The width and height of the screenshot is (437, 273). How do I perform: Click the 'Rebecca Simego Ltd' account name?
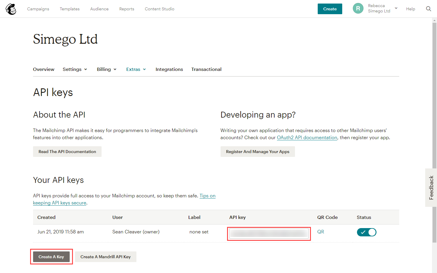pos(379,8)
